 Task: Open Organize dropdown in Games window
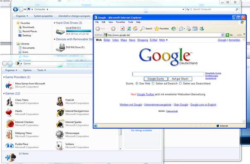tap(11, 70)
